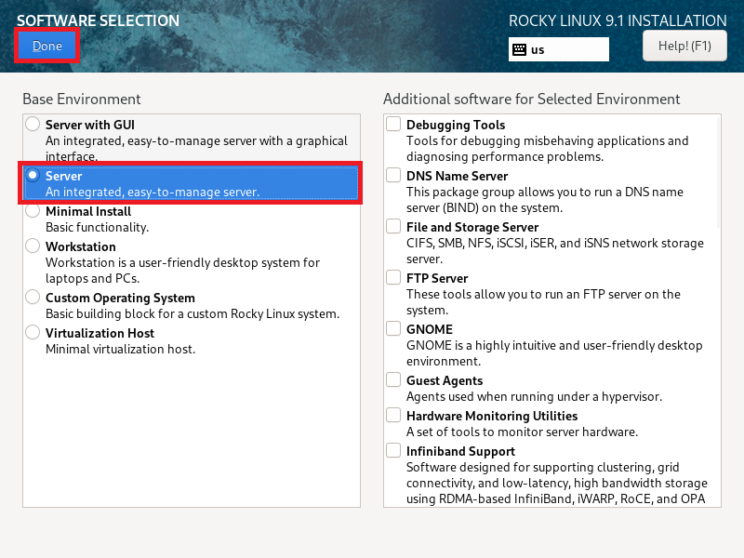The width and height of the screenshot is (744, 558).
Task: Select the Virtualization Host radio button
Action: point(33,333)
